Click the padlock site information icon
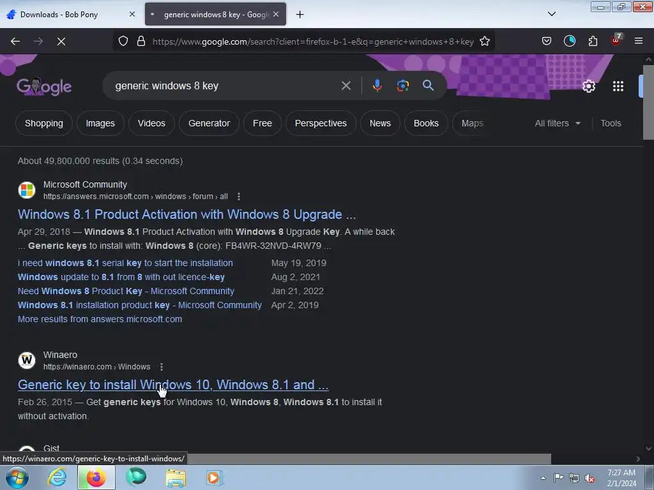The width and height of the screenshot is (654, 490). [x=141, y=41]
